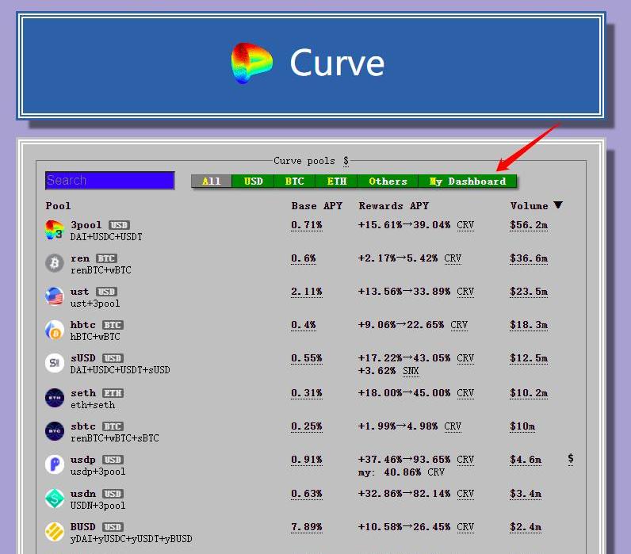Open currency selector next to Curve pools

[x=346, y=161]
